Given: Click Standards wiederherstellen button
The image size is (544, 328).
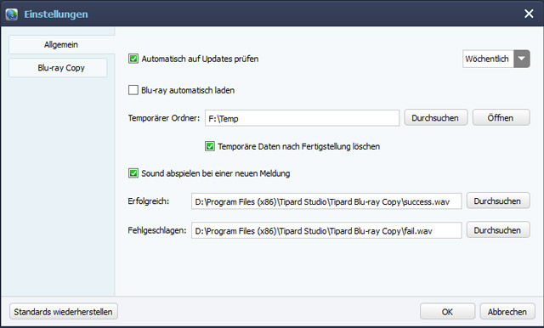Looking at the screenshot, I should 64,312.
